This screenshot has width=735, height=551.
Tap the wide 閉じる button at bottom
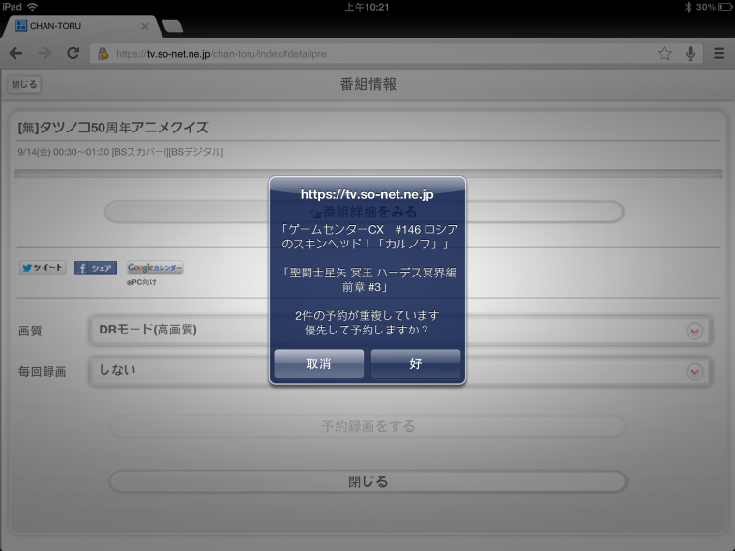(x=367, y=481)
